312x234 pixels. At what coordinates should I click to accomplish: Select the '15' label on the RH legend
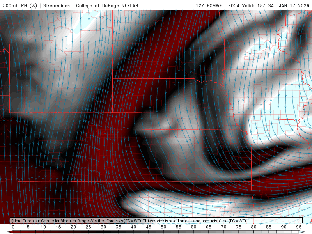click(58, 227)
